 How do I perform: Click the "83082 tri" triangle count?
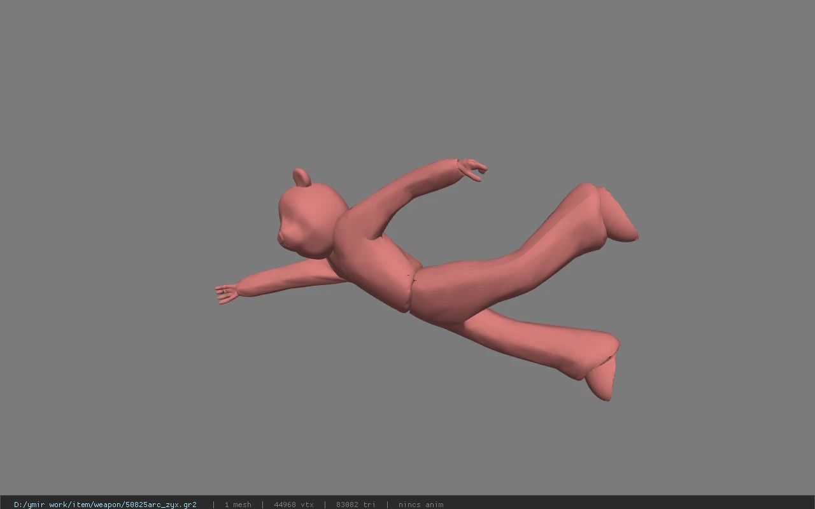pos(355,505)
